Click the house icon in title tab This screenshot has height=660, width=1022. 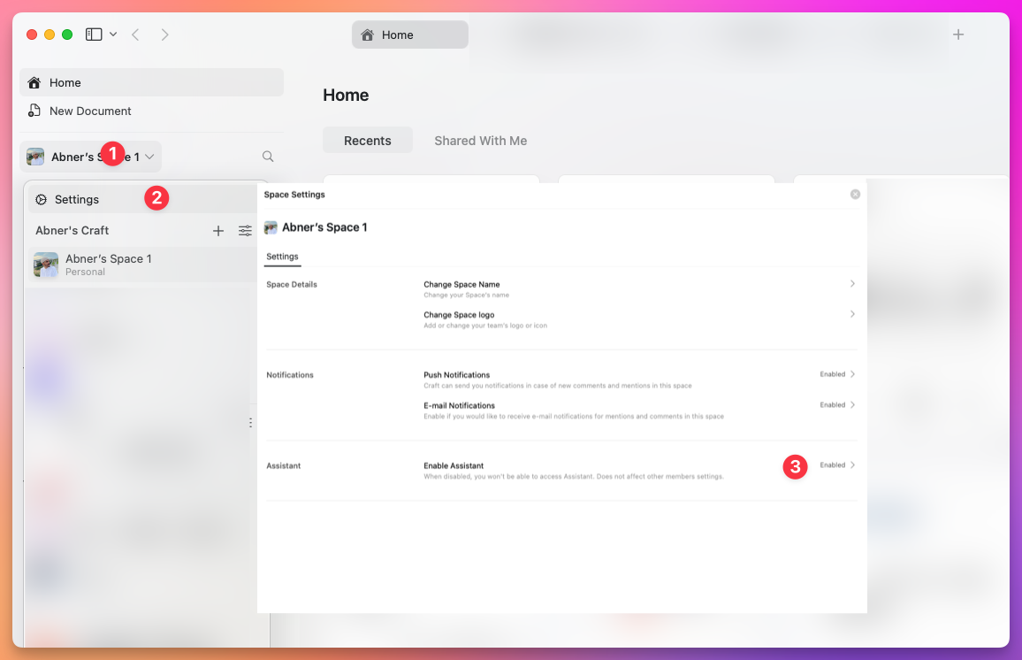368,35
